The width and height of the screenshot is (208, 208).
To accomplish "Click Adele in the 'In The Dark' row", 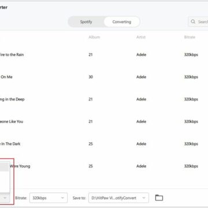I will [142, 144].
